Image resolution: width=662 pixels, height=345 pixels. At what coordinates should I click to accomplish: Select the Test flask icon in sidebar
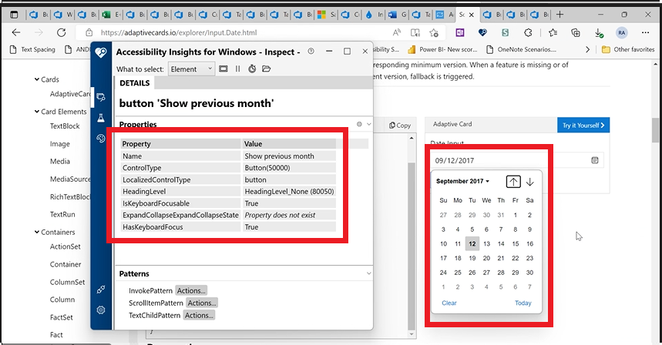(100, 118)
